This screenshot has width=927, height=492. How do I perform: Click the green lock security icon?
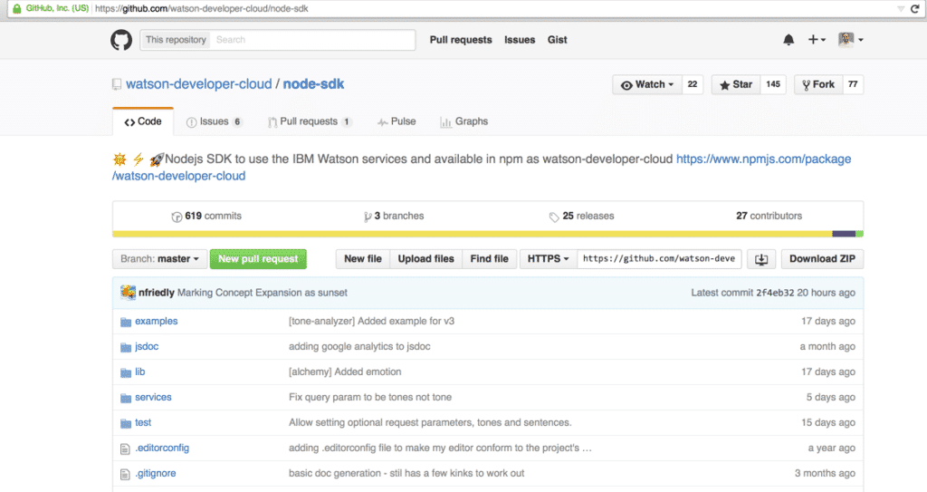tap(17, 8)
